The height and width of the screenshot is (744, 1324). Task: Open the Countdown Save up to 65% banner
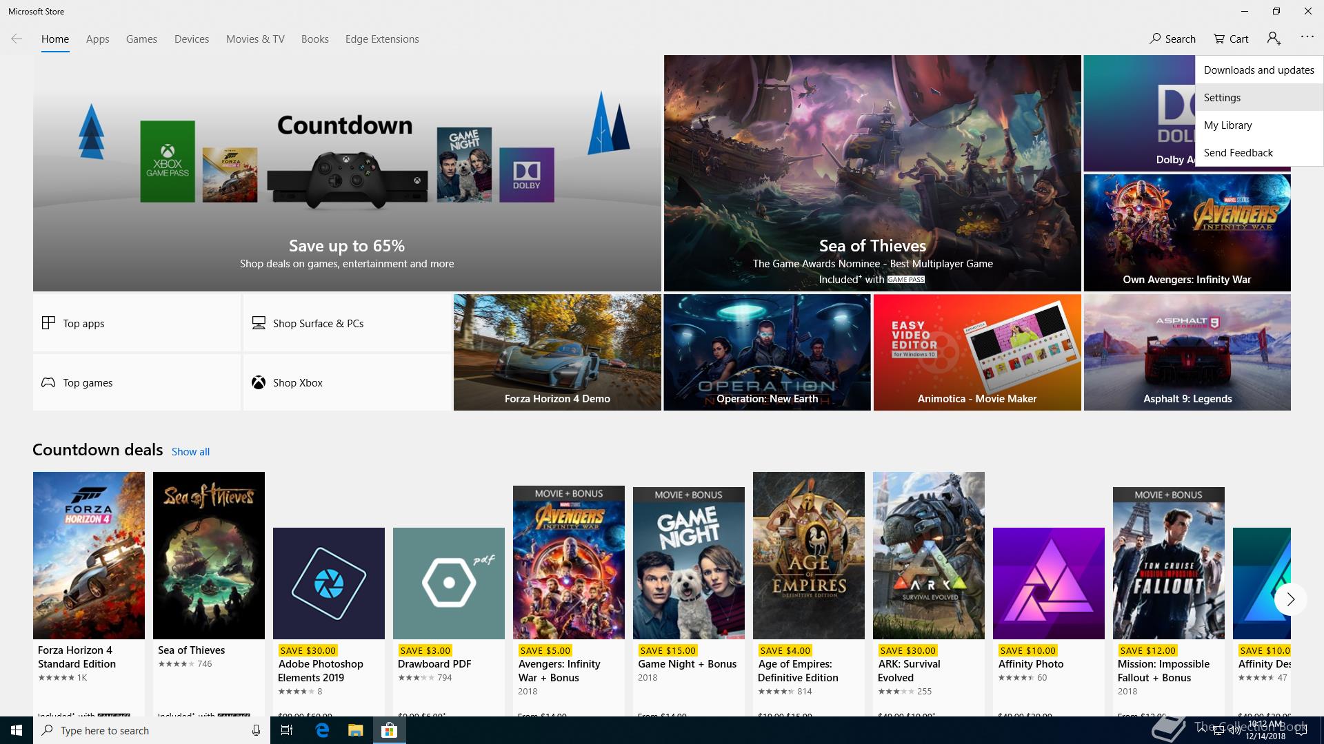[347, 173]
